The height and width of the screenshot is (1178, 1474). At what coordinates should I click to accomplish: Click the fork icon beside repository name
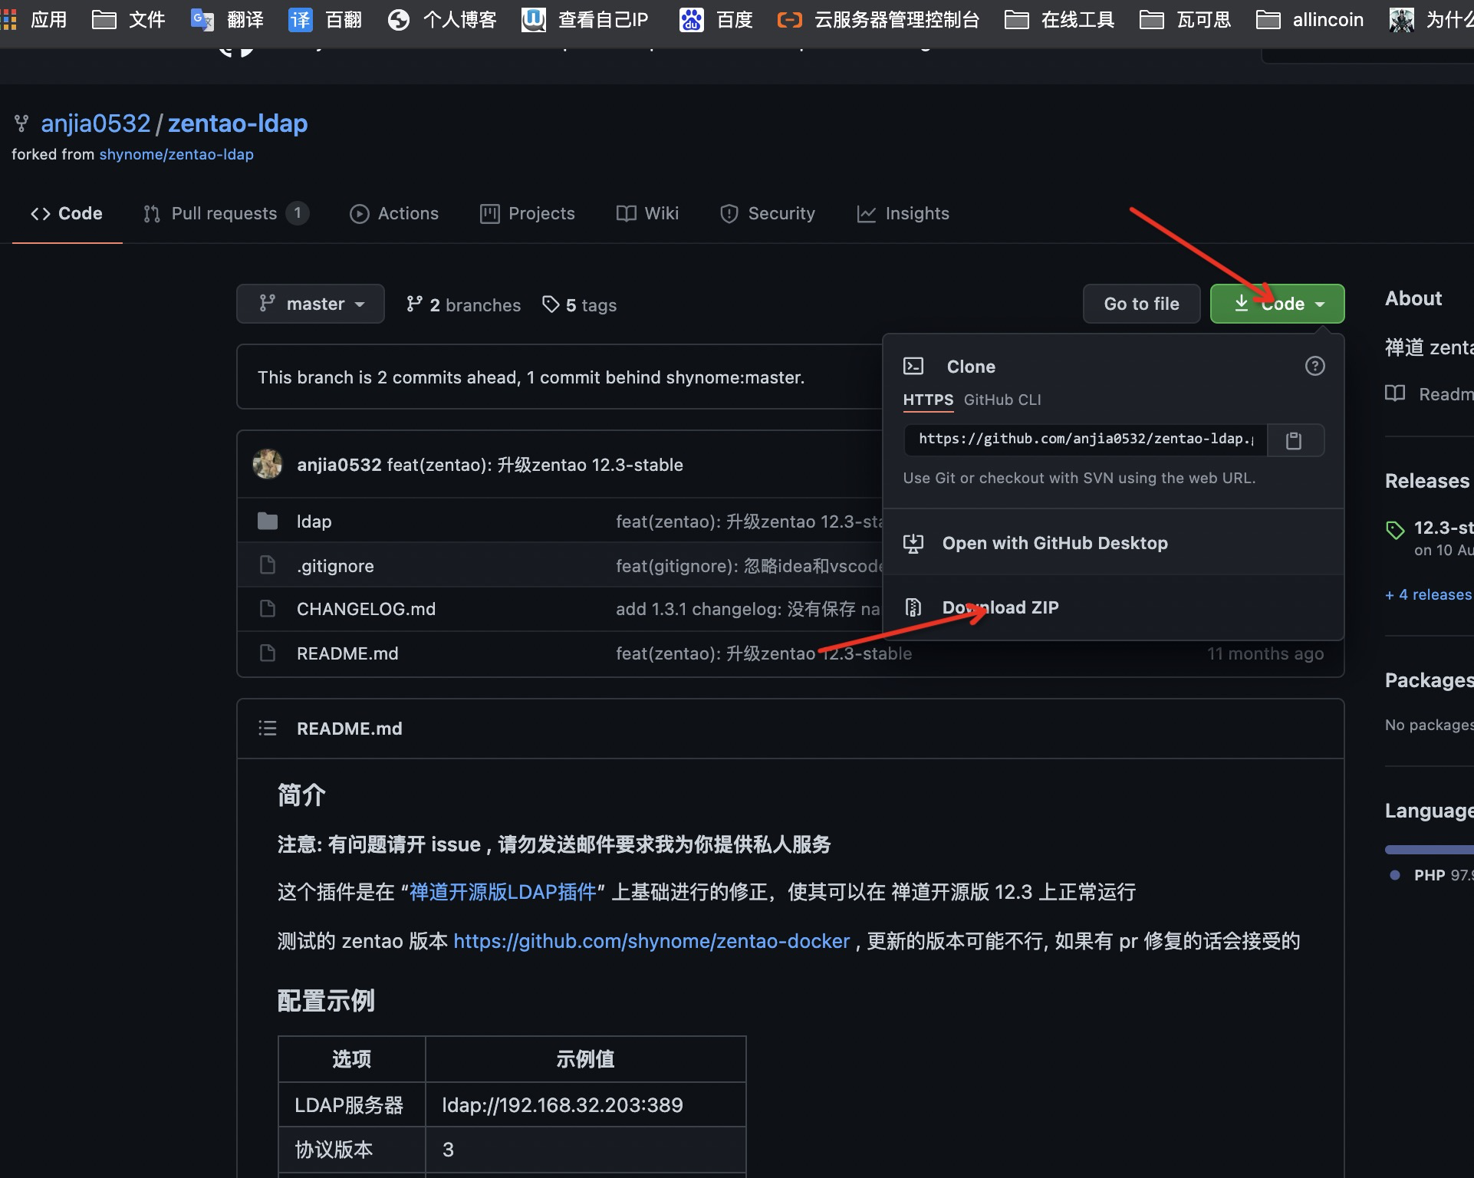click(x=21, y=123)
